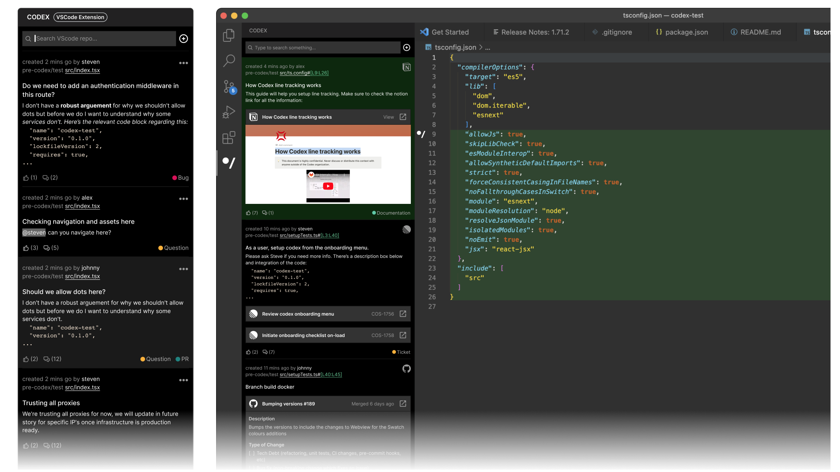Click the GitHub icon on johnny's post
This screenshot has width=840, height=472.
pos(406,369)
